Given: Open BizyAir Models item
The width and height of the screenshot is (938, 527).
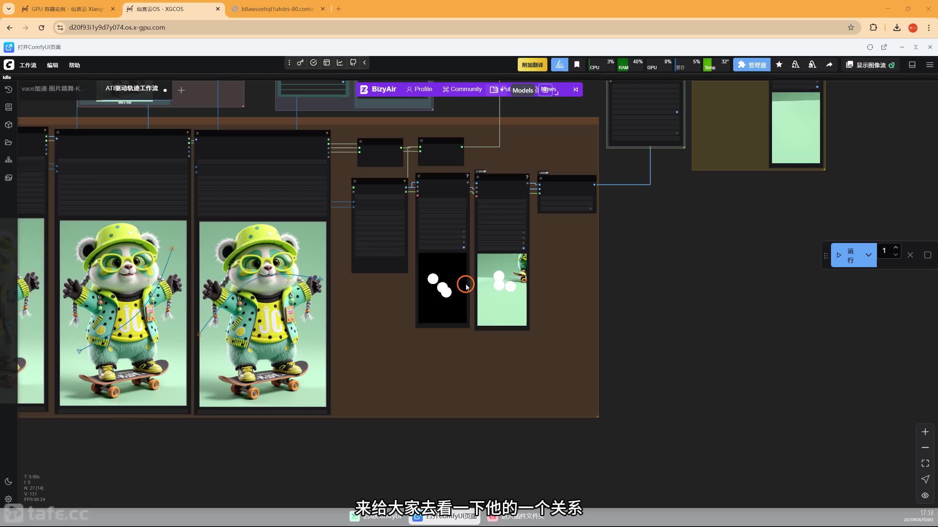Looking at the screenshot, I should point(522,90).
